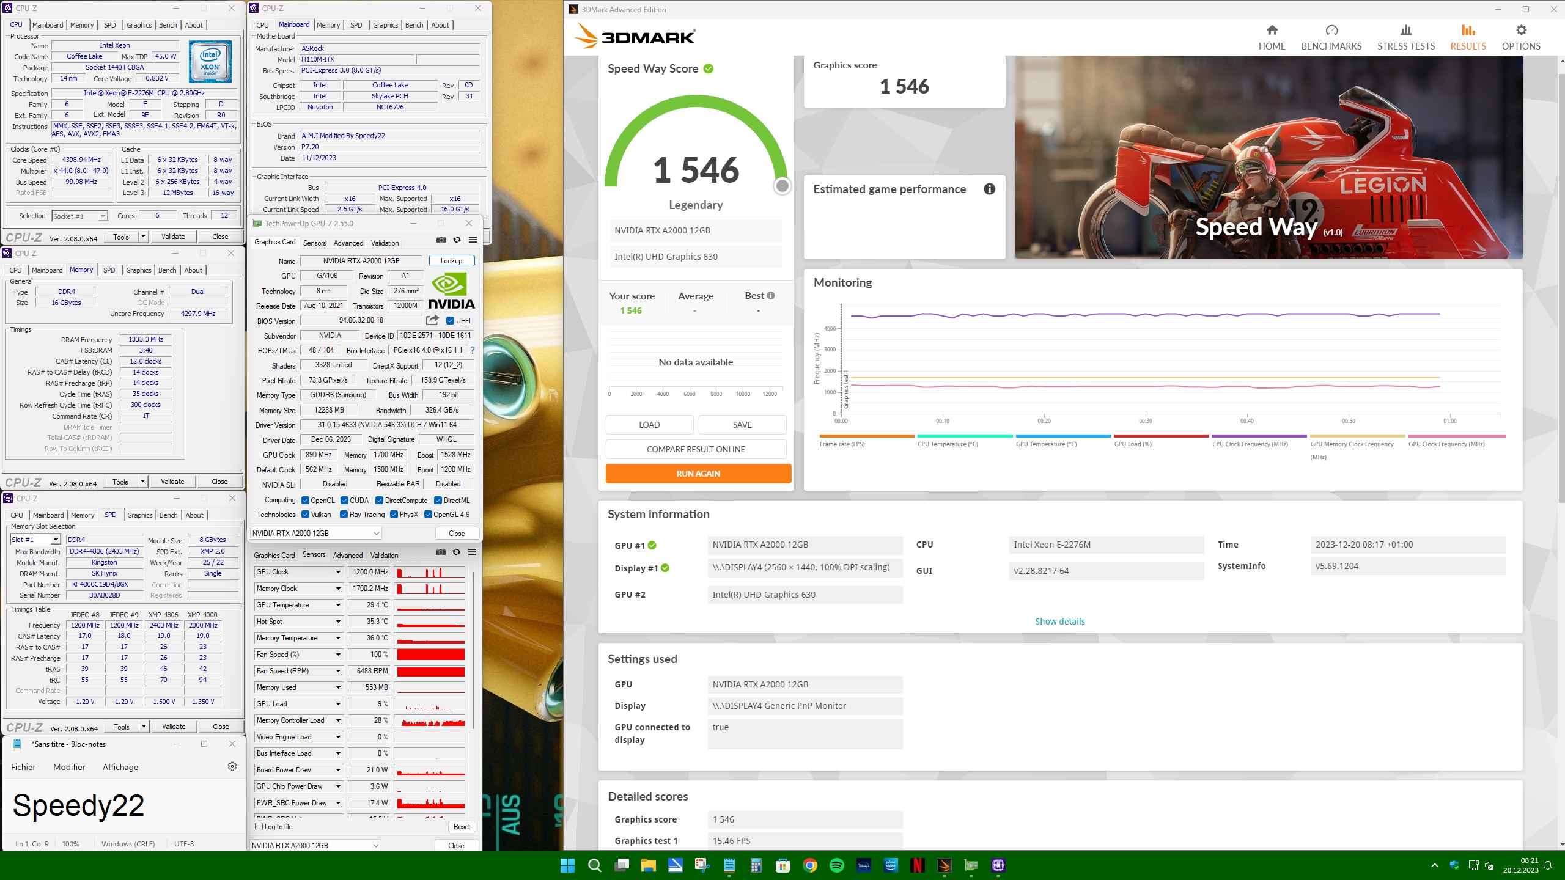1565x880 pixels.
Task: Click the info icon next to Best
Action: 770,296
